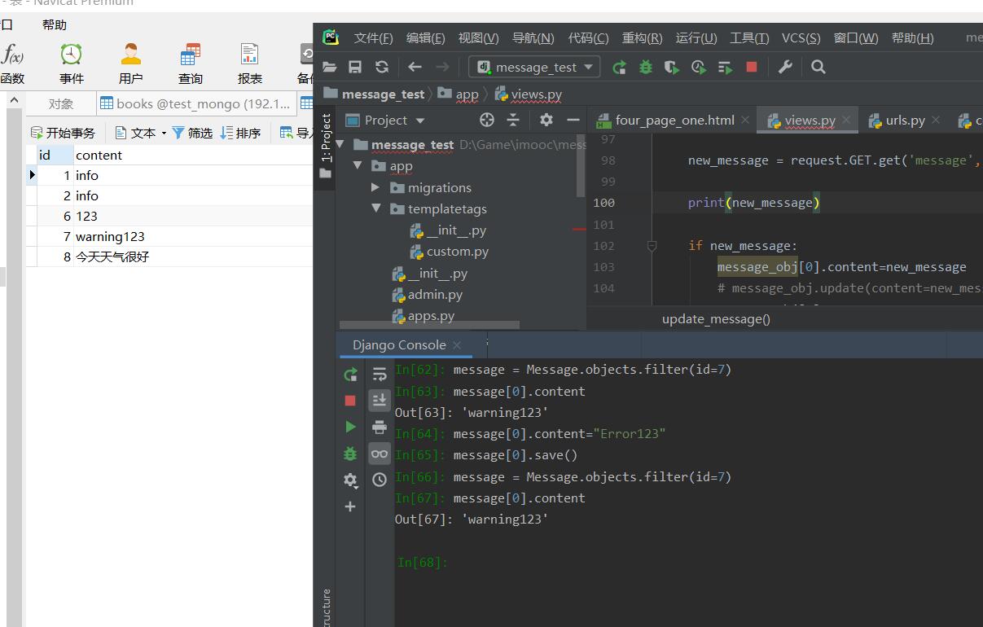
Task: Locate current file with crosshair icon in Project panel
Action: click(487, 121)
